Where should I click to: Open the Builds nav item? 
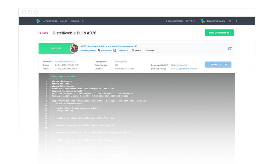click(x=64, y=21)
